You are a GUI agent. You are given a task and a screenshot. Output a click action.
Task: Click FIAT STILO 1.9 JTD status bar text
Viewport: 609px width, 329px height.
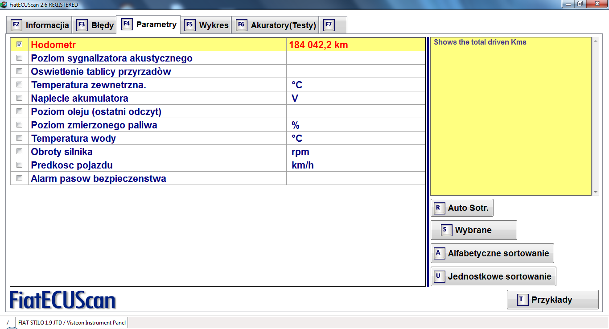(x=72, y=322)
